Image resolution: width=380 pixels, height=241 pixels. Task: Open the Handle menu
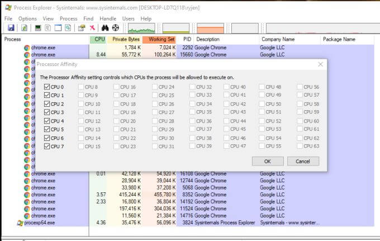(x=108, y=18)
